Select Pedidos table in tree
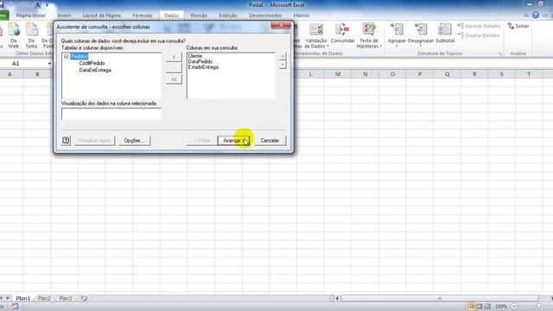Image resolution: width=553 pixels, height=311 pixels. click(x=79, y=56)
